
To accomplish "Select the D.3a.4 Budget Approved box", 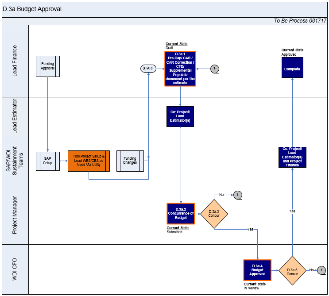I will tap(257, 270).
